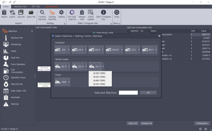This screenshot has width=212, height=131.
Task: Click value 8685727 in fuel table
Action: coord(206,35)
